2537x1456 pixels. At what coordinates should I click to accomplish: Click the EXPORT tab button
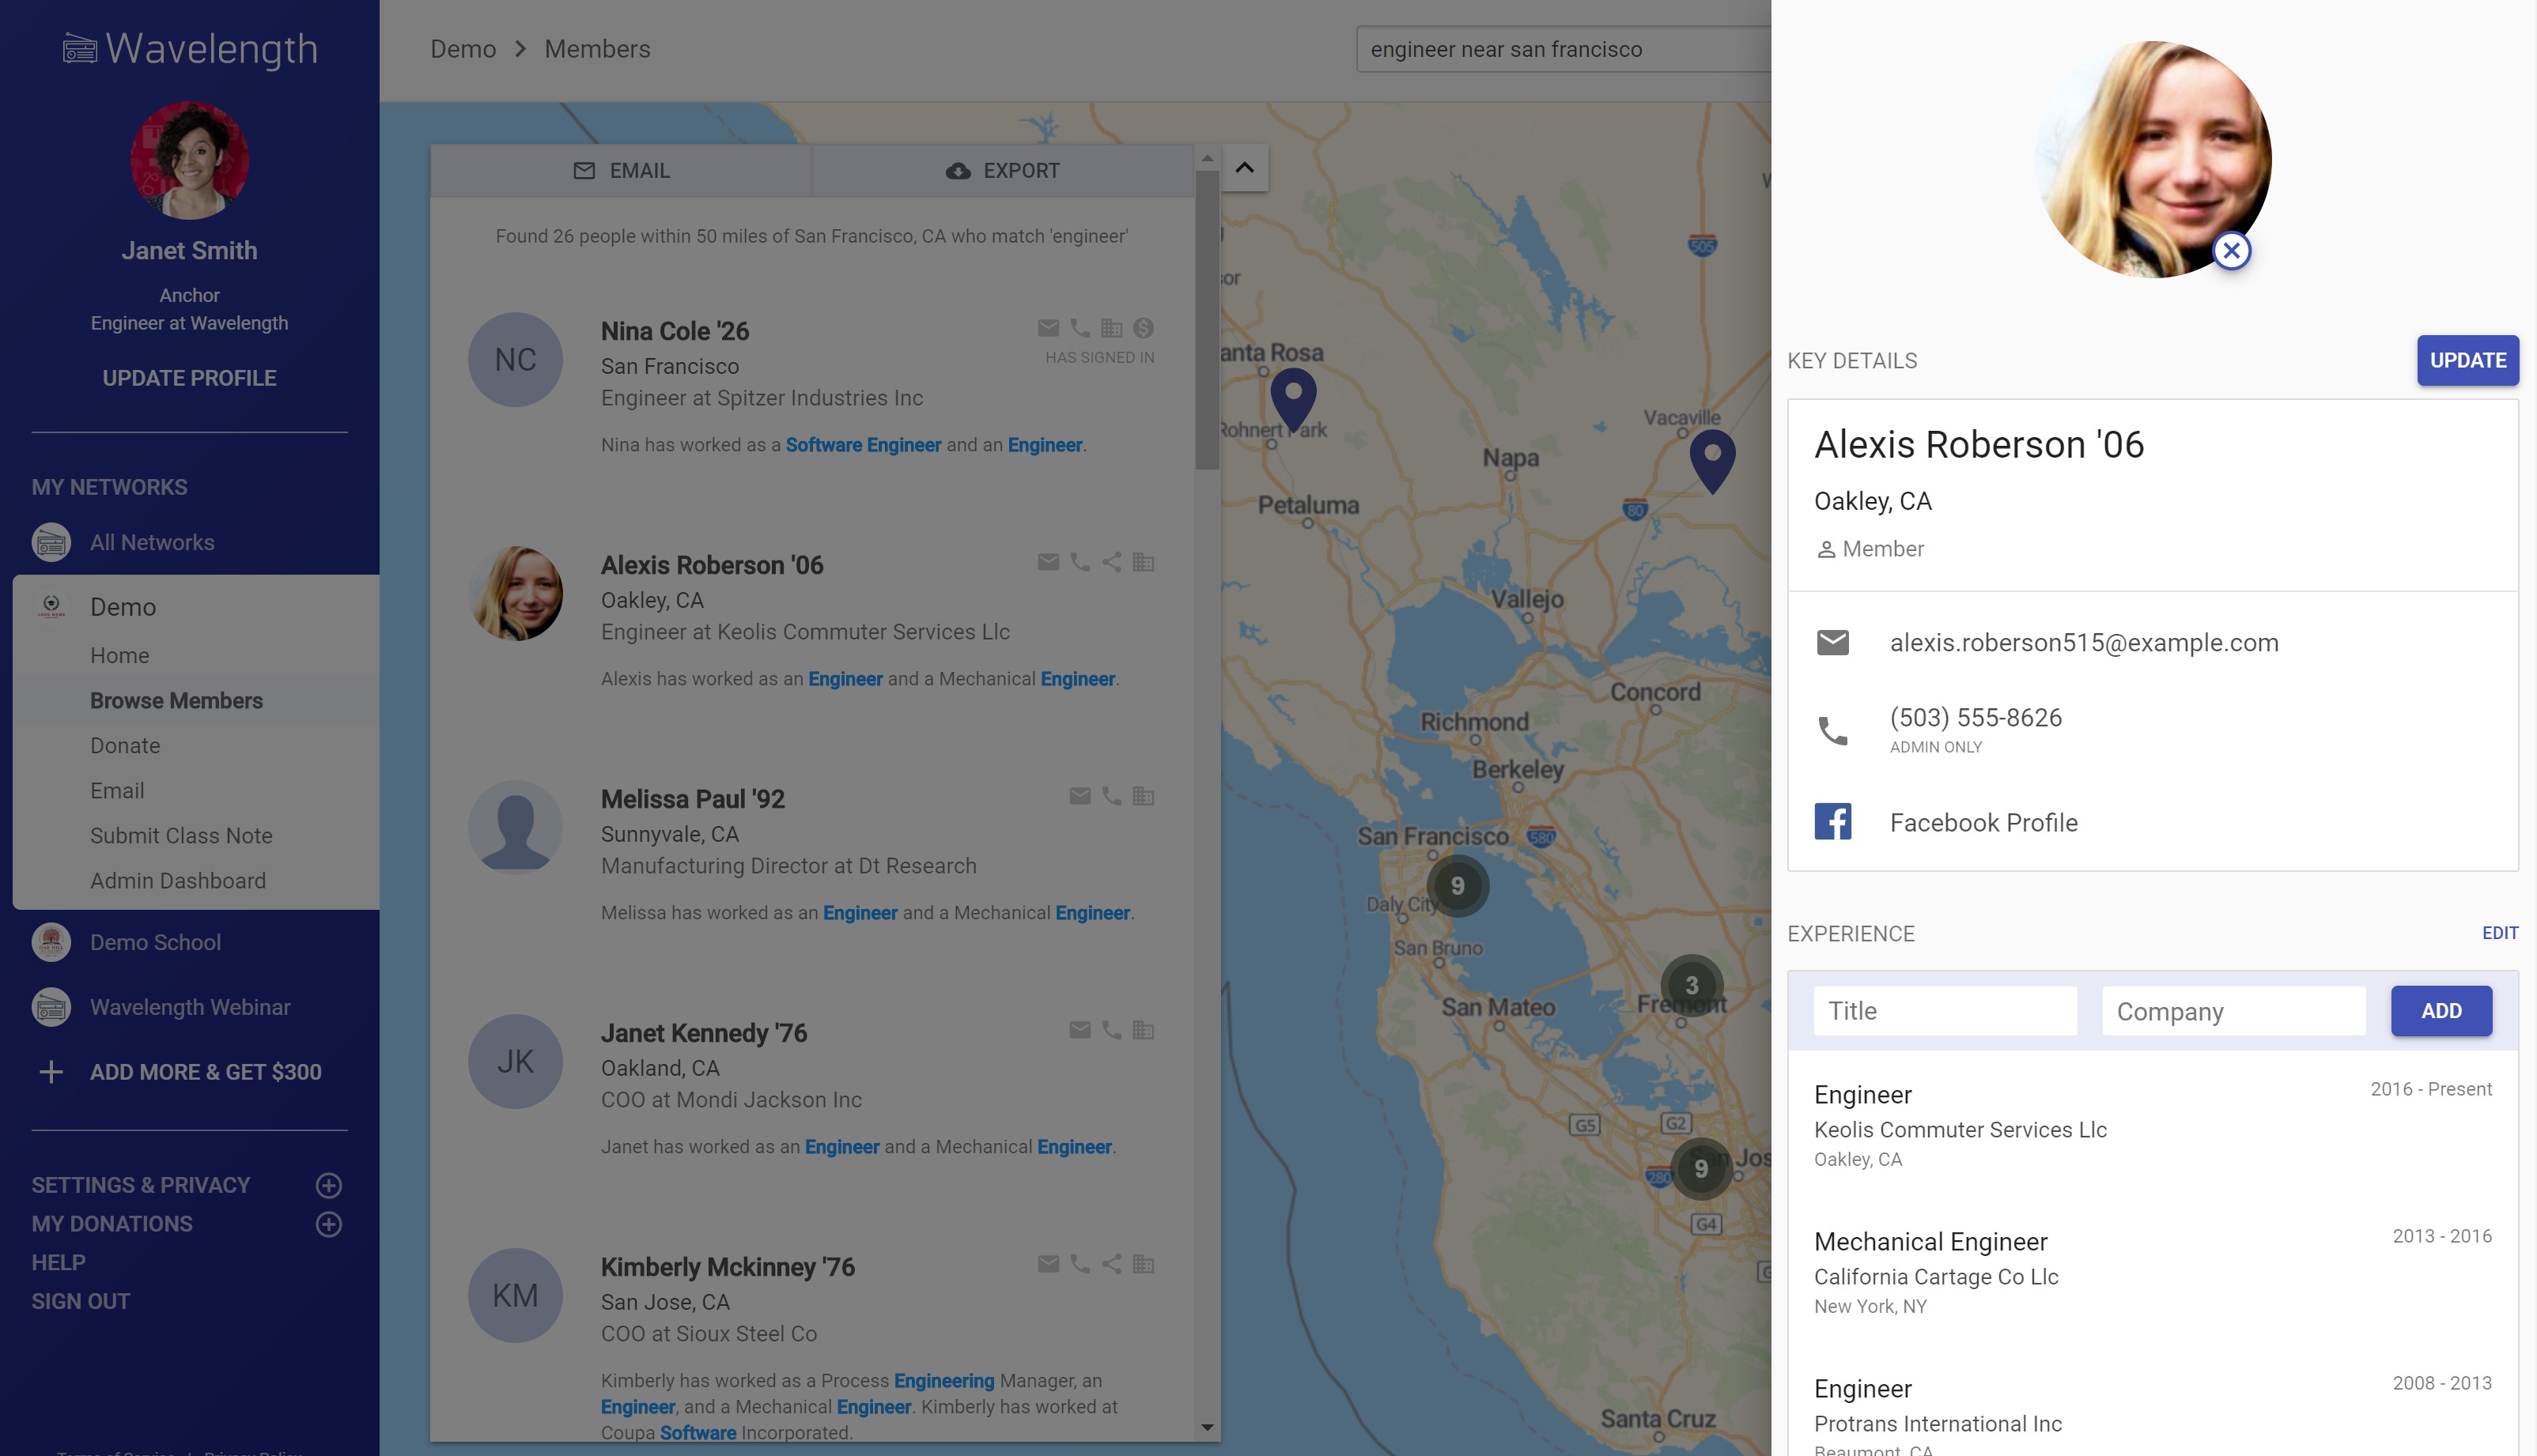pyautogui.click(x=1003, y=171)
